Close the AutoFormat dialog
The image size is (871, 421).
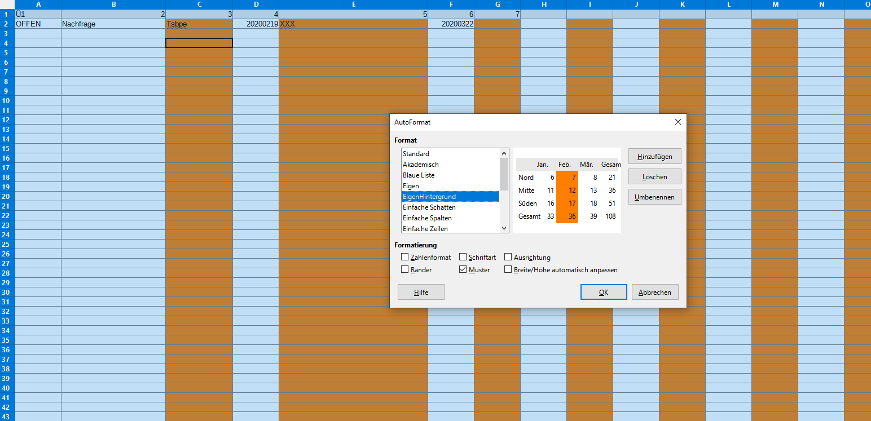point(678,122)
